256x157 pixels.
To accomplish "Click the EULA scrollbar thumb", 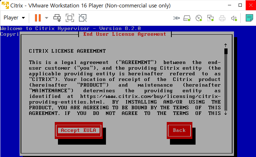I will pyautogui.click(x=226, y=51).
